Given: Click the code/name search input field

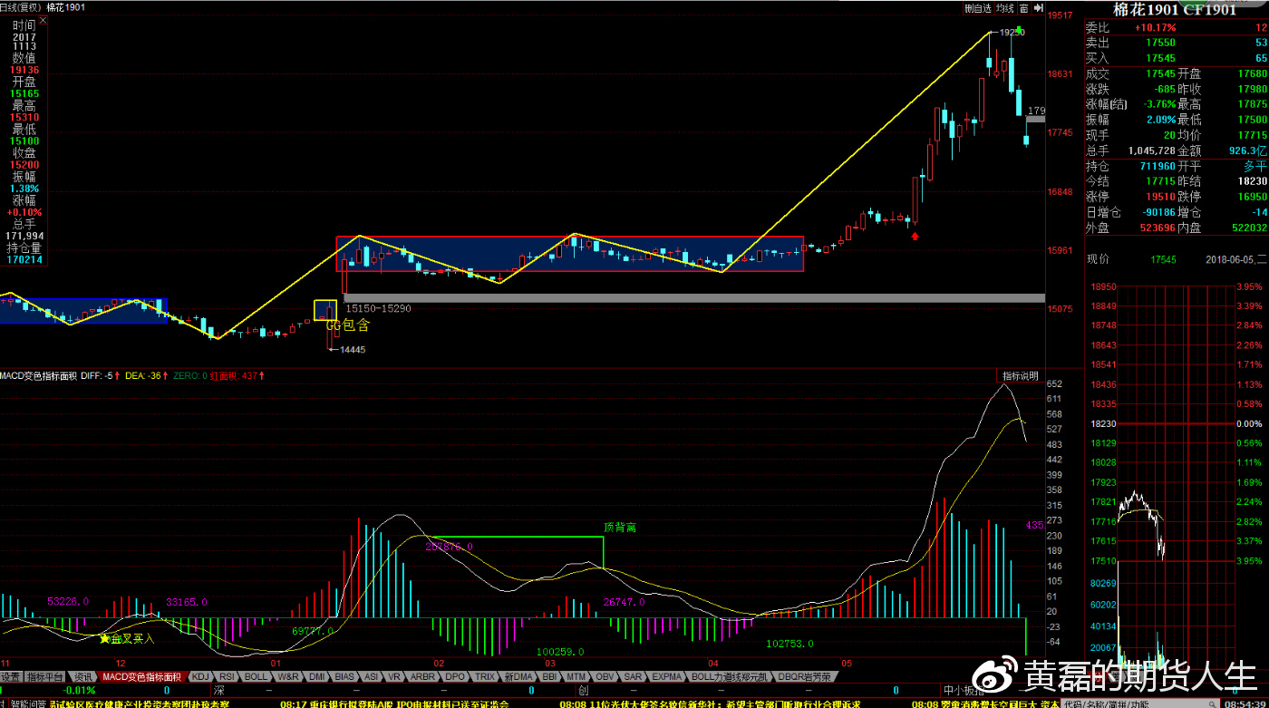Looking at the screenshot, I should pos(1142,703).
